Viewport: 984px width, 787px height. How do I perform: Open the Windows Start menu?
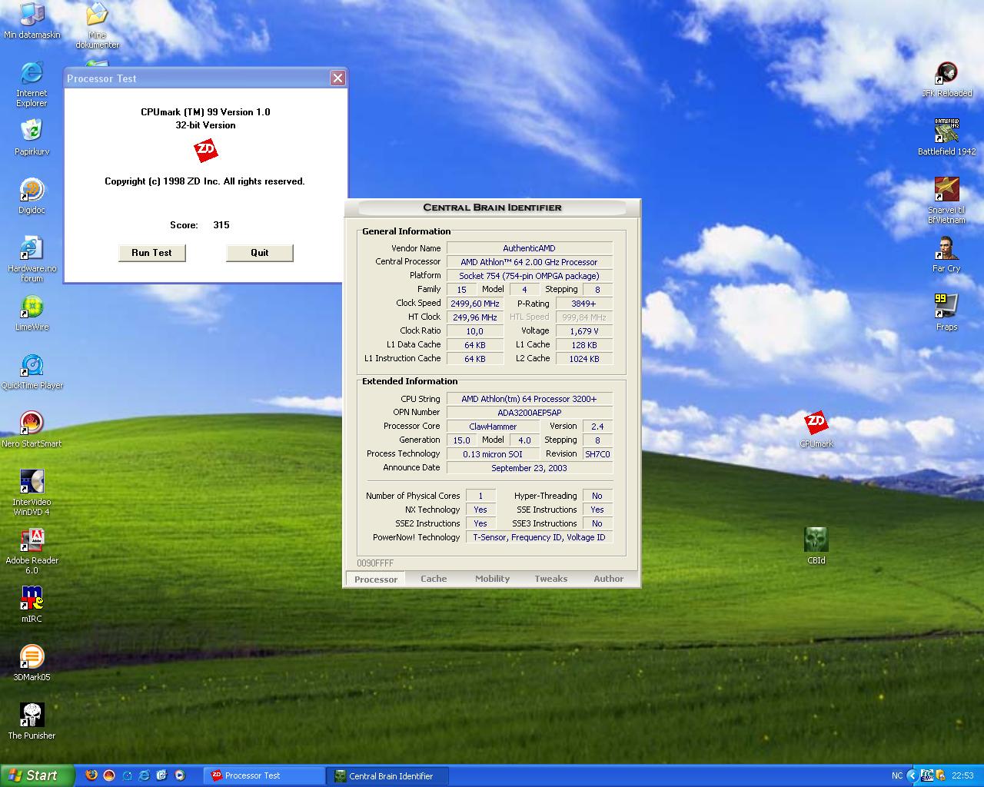point(38,775)
